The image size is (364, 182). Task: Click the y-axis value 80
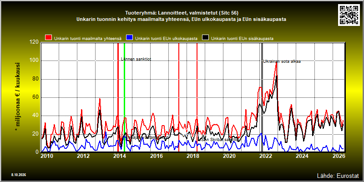pyautogui.click(x=35, y=79)
